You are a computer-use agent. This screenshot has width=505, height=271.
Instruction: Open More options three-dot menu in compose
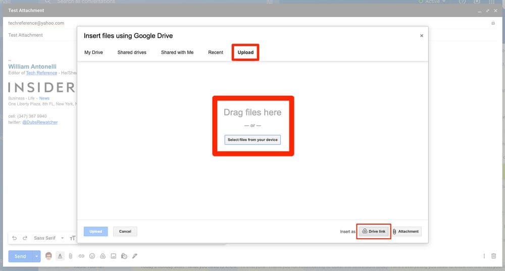[x=484, y=256]
